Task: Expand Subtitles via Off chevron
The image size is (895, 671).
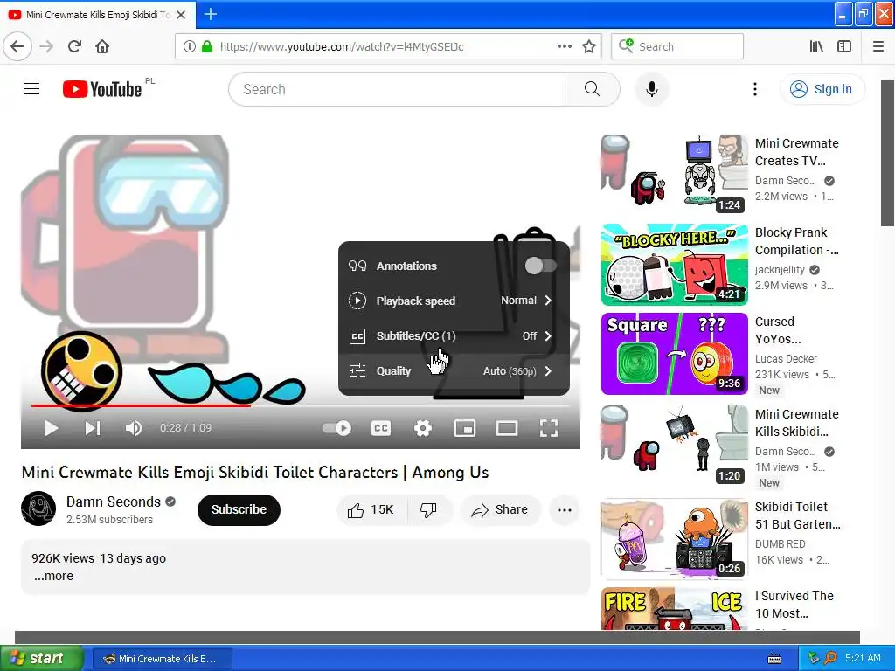Action: click(x=548, y=336)
